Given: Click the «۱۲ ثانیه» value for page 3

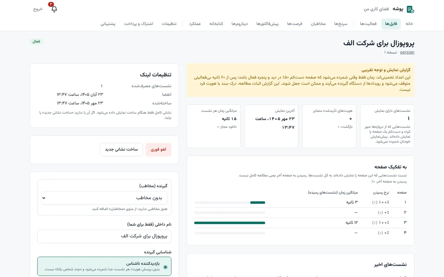Looking at the screenshot, I should point(351,223).
